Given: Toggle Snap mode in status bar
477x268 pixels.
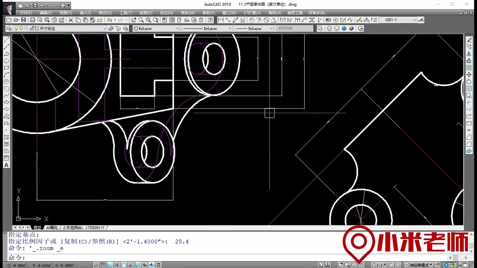Looking at the screenshot, I should [x=97, y=265].
